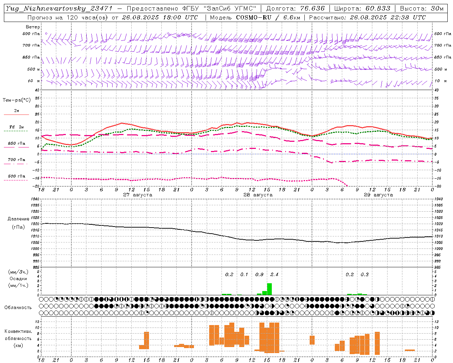Click the 29 августа date label
The height and width of the screenshot is (363, 453).
coord(378,195)
